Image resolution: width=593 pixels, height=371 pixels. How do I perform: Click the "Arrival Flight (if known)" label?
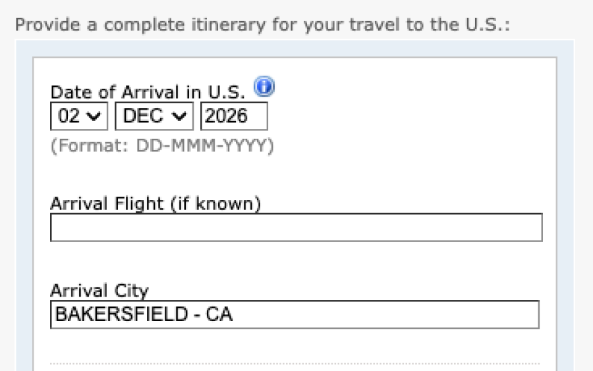tap(155, 204)
